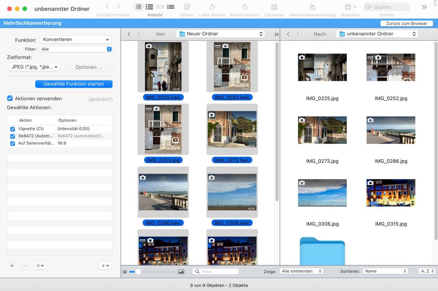This screenshot has width=438, height=291.
Task: Open the Sortieren dropdown set to Name
Action: 385,271
